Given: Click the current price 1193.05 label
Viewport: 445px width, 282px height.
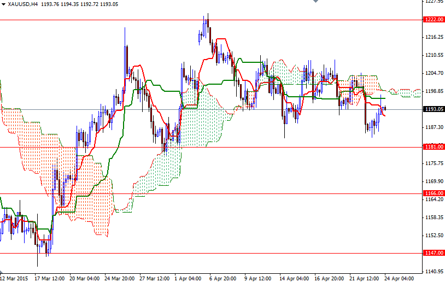Looking at the screenshot, I should pyautogui.click(x=433, y=109).
